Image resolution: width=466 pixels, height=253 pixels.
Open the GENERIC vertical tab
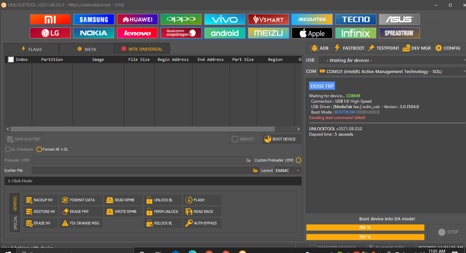[15, 203]
